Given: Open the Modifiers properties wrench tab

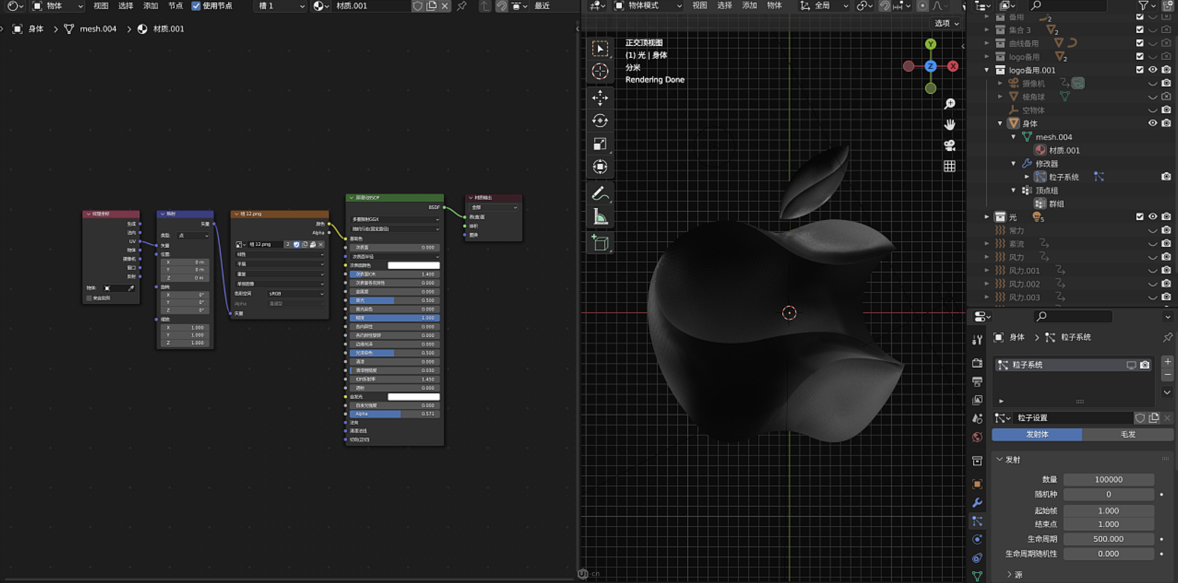Looking at the screenshot, I should 977,502.
